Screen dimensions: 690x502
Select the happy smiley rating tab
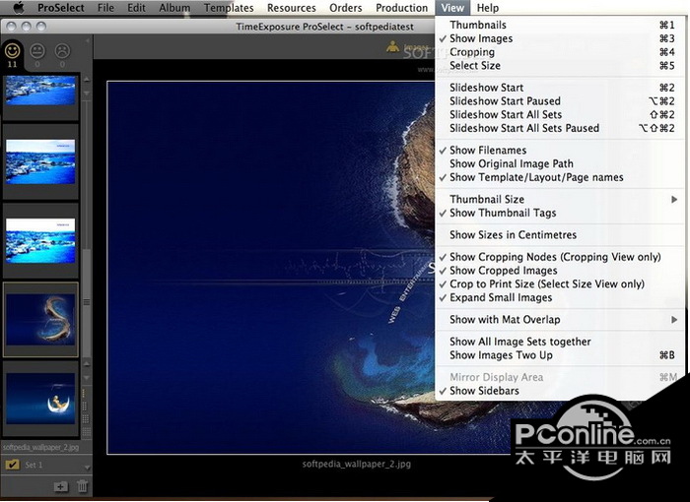click(x=13, y=49)
